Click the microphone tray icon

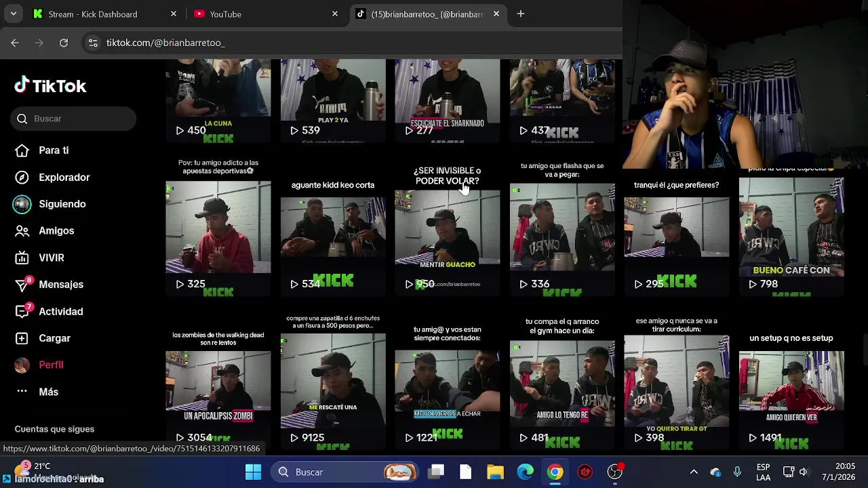click(x=737, y=472)
